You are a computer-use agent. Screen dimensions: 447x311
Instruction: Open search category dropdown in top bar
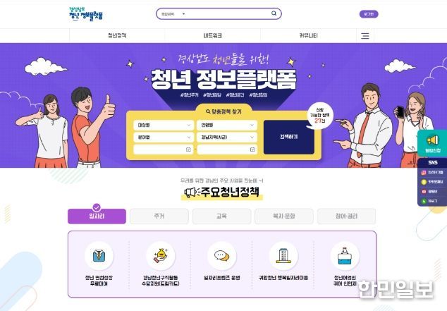[173, 13]
